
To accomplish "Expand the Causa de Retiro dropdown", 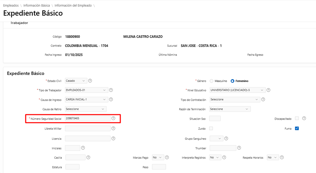I will [85, 109].
